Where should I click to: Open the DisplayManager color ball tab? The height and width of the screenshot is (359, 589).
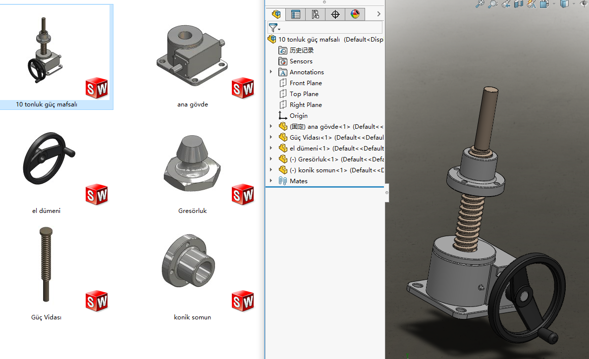tap(355, 14)
